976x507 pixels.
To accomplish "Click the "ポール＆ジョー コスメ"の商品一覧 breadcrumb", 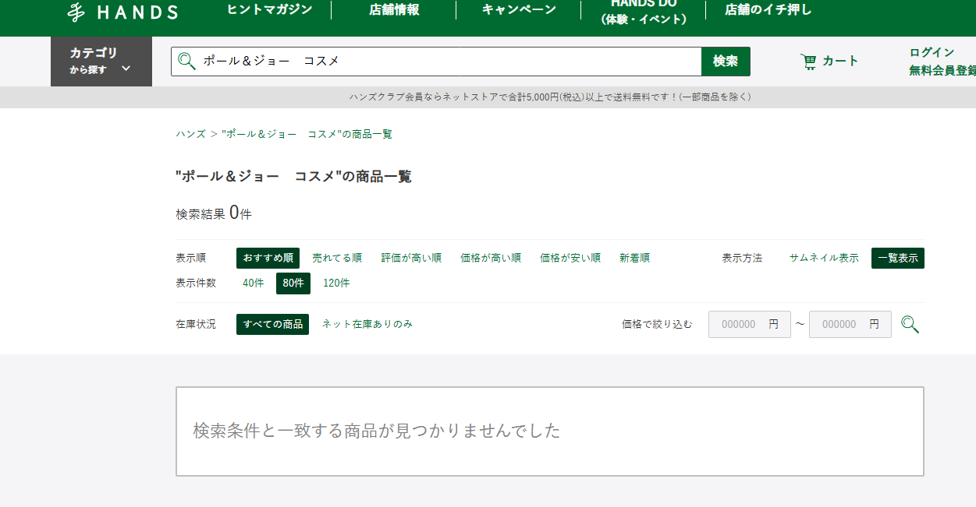I will pyautogui.click(x=307, y=134).
